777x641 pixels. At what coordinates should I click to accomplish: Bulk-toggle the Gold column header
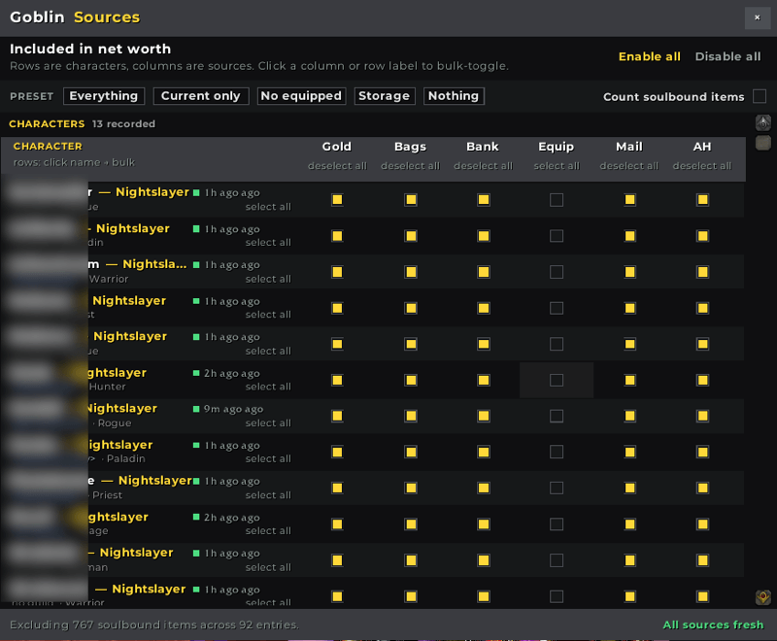(x=336, y=147)
